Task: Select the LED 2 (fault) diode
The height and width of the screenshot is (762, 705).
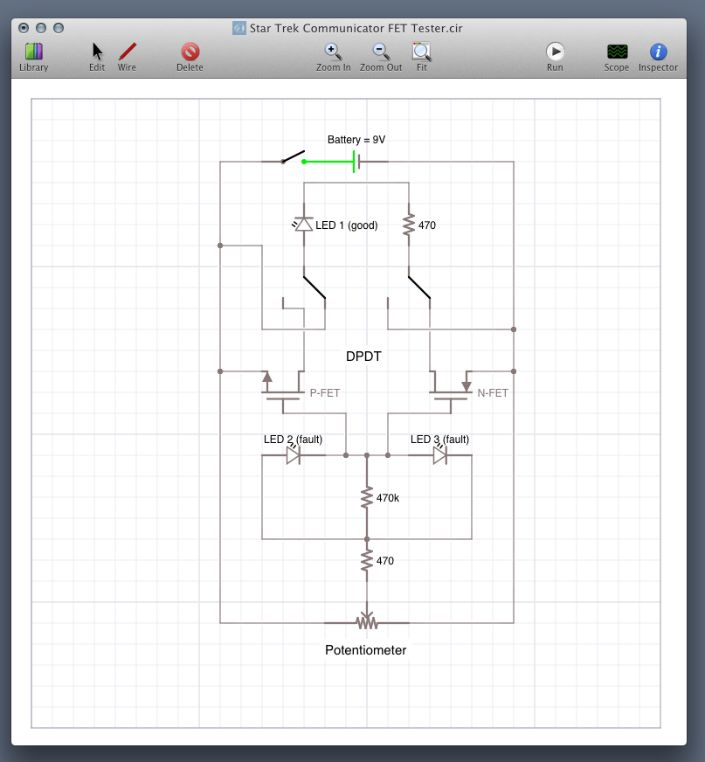Action: point(293,455)
